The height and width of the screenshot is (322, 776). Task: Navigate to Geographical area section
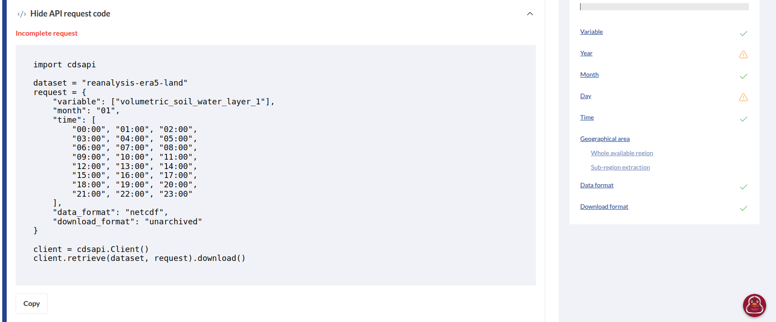click(x=605, y=139)
